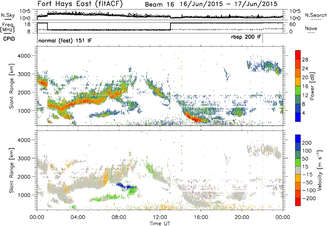The width and height of the screenshot is (327, 226).
Task: Click the 1000 range tick in power panel
Action: [x=24, y=111]
